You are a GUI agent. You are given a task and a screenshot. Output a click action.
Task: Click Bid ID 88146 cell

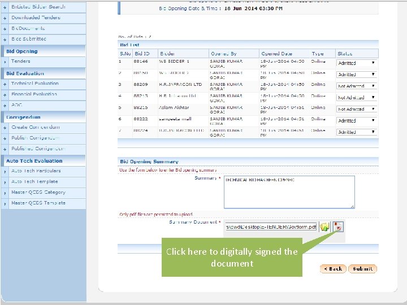click(141, 62)
